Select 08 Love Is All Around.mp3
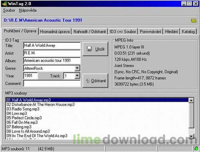Screen dimensions: 200x152 97,131
